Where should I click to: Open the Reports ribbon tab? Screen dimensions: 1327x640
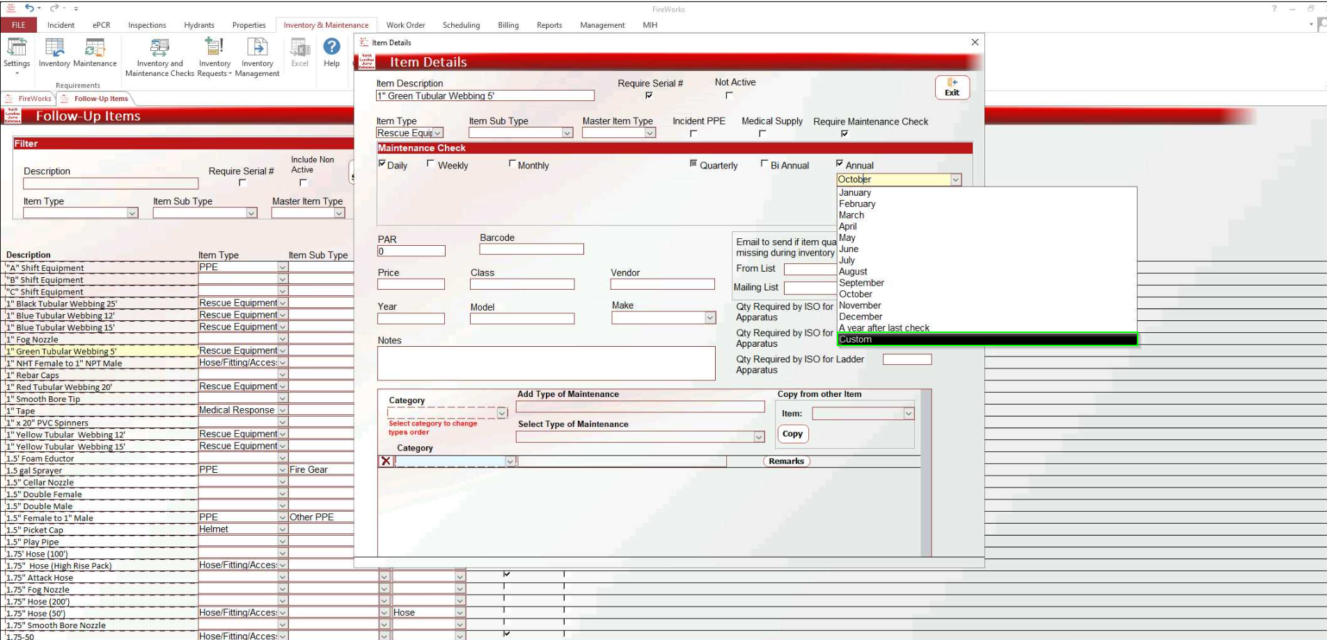click(549, 25)
